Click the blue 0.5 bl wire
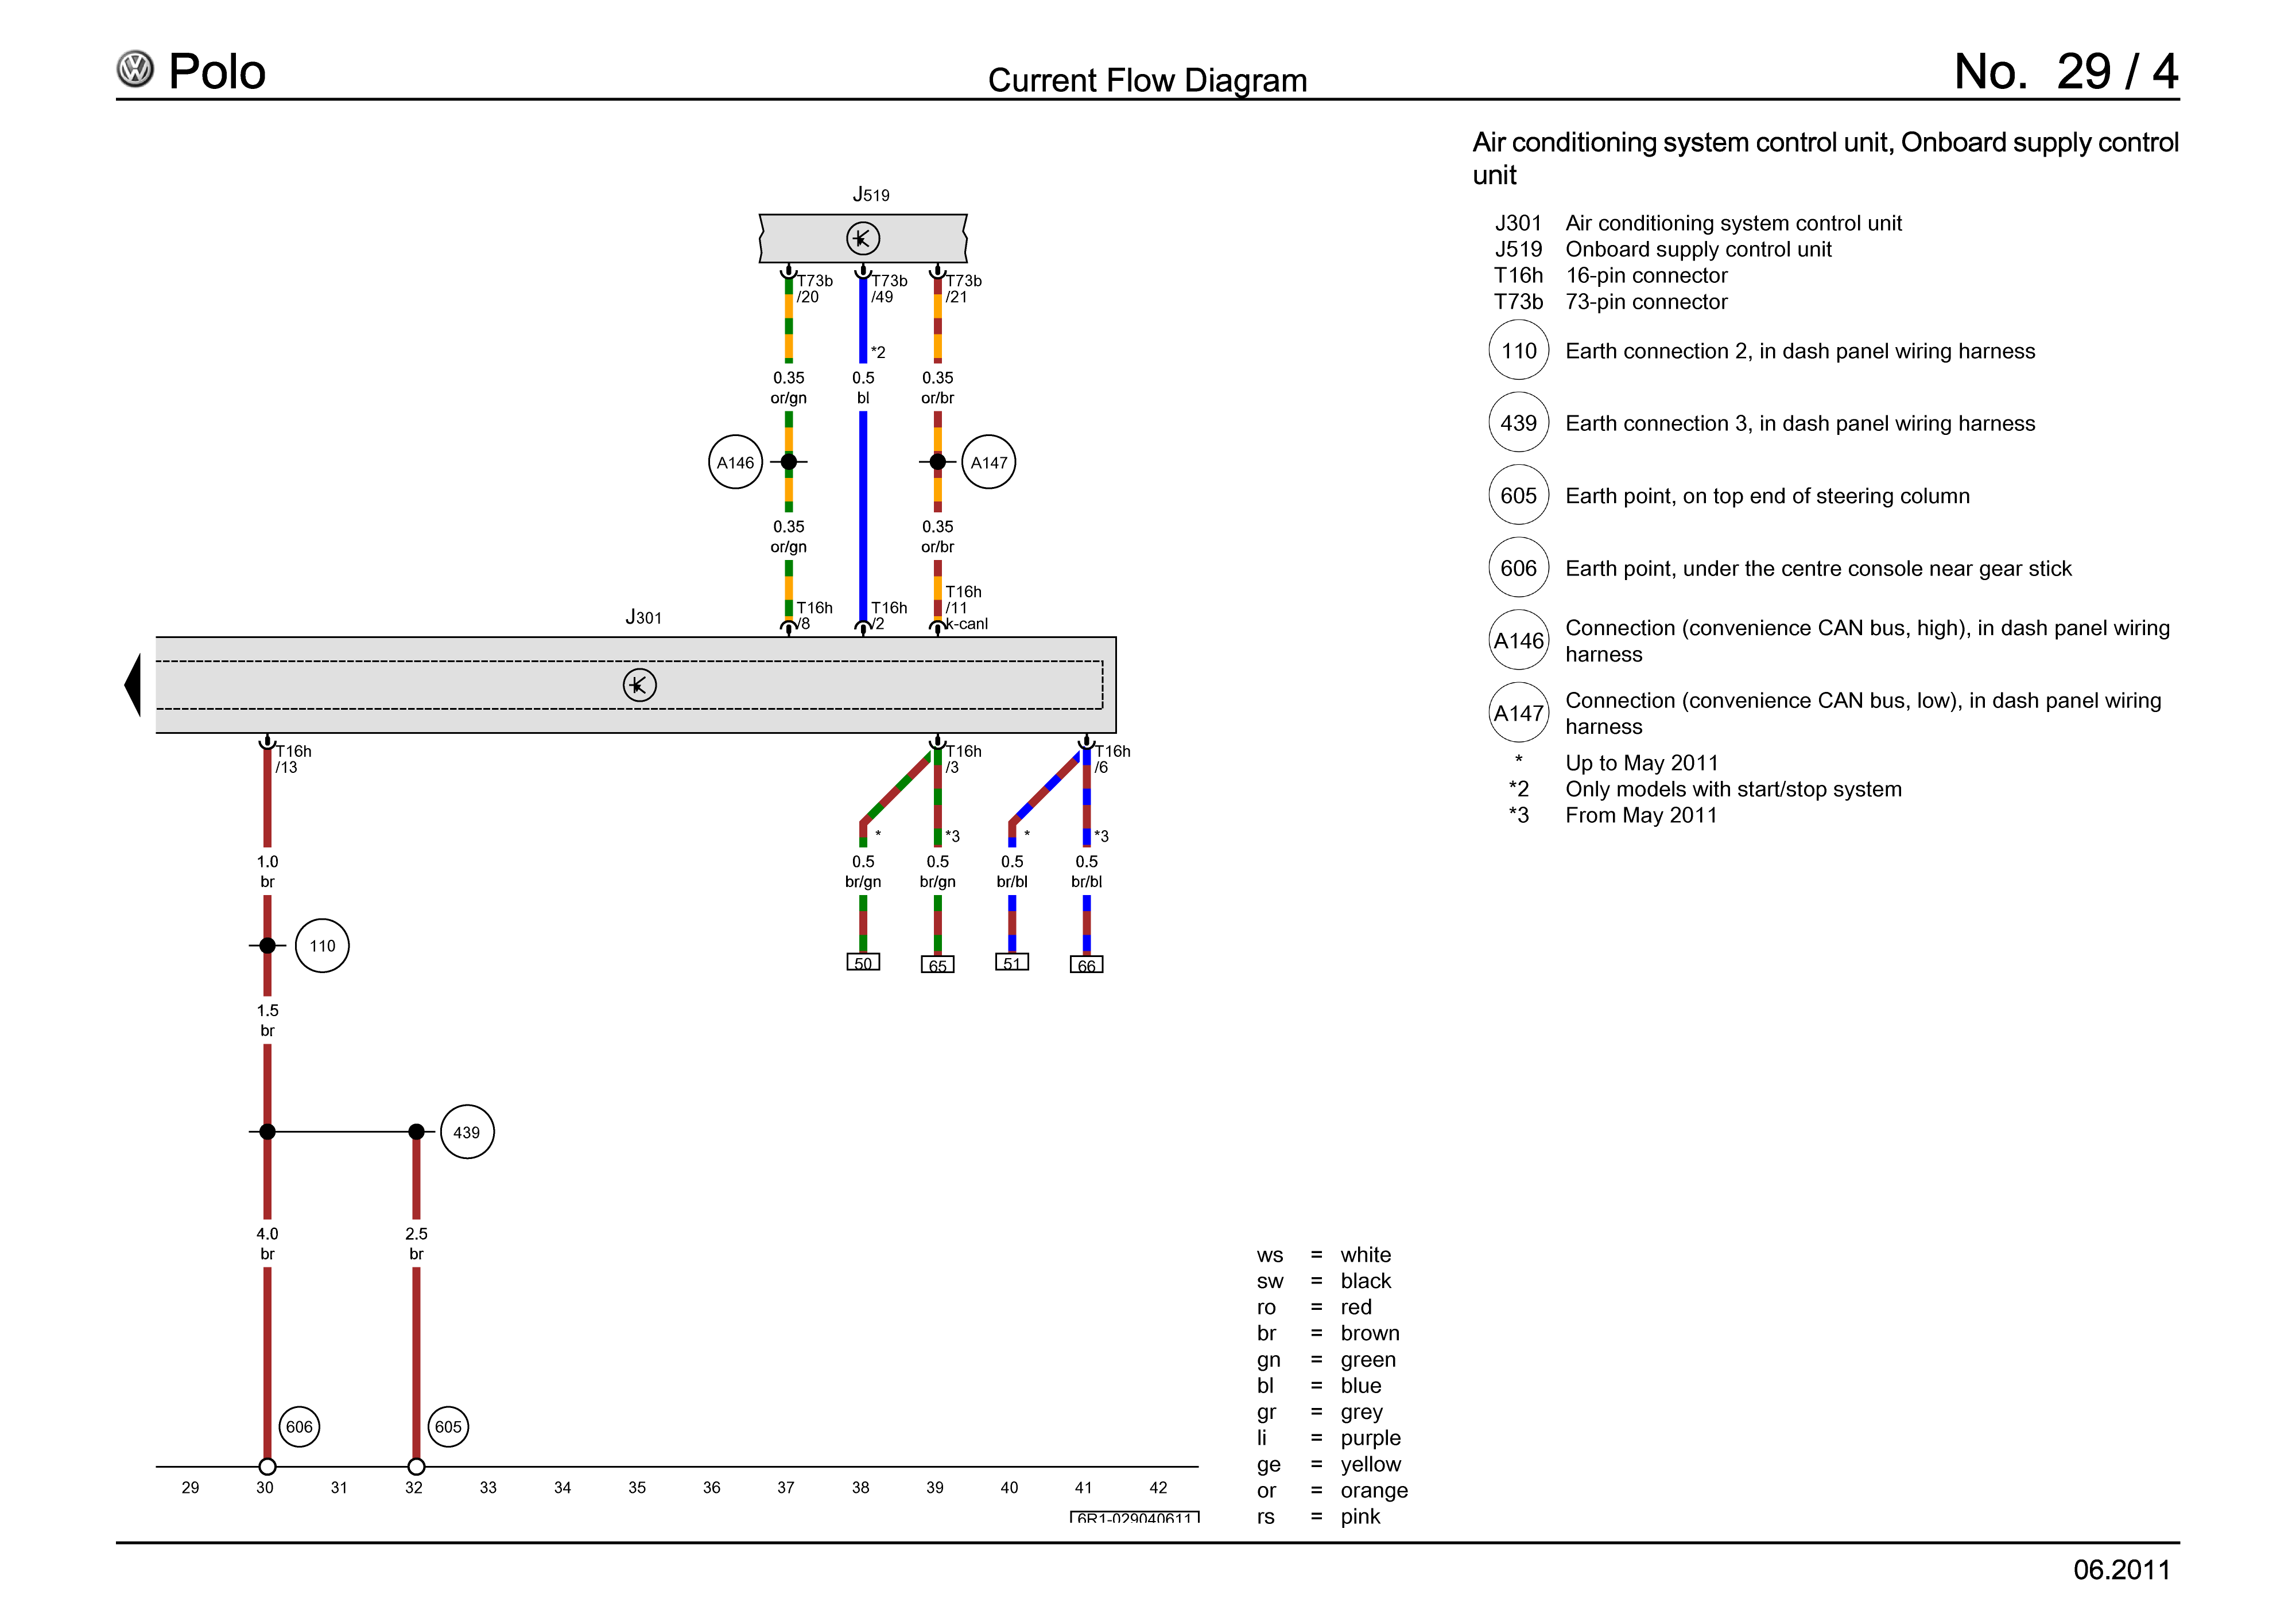This screenshot has height=1622, width=2296. point(862,500)
